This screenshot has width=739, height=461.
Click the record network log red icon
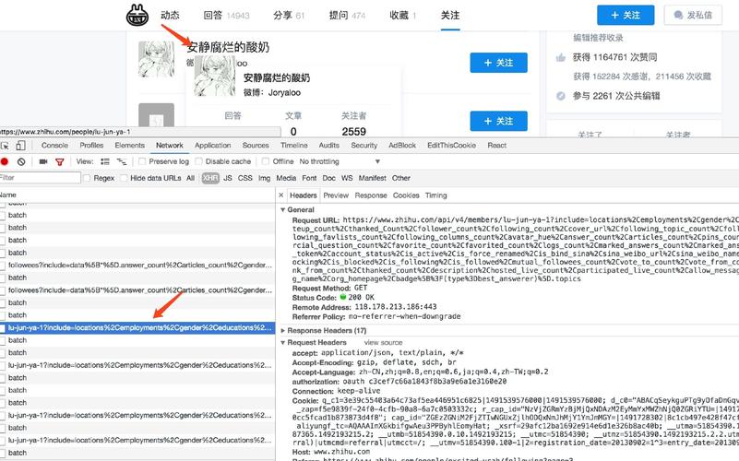[x=5, y=161]
